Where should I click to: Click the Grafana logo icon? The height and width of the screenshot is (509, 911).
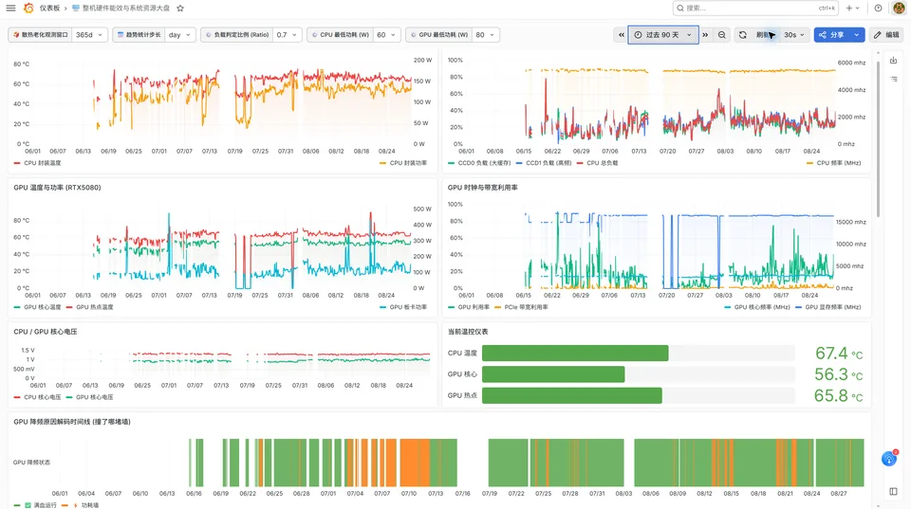coord(28,9)
